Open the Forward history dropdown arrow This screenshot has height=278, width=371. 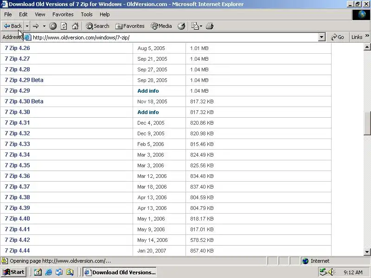click(x=44, y=26)
